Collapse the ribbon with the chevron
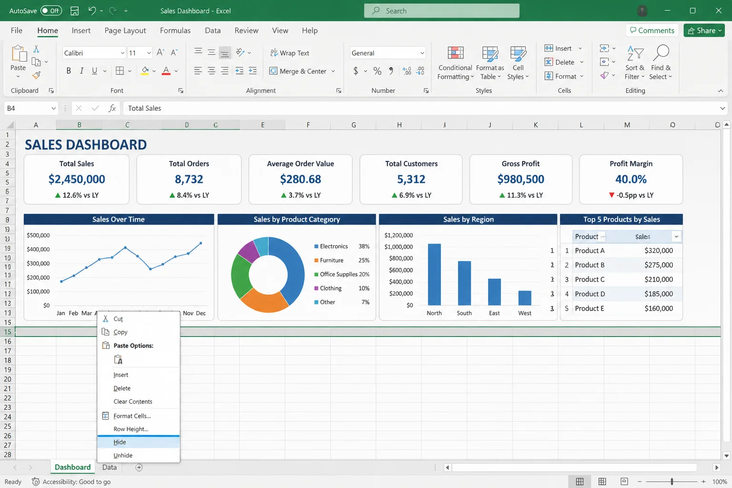732x488 pixels. [721, 91]
